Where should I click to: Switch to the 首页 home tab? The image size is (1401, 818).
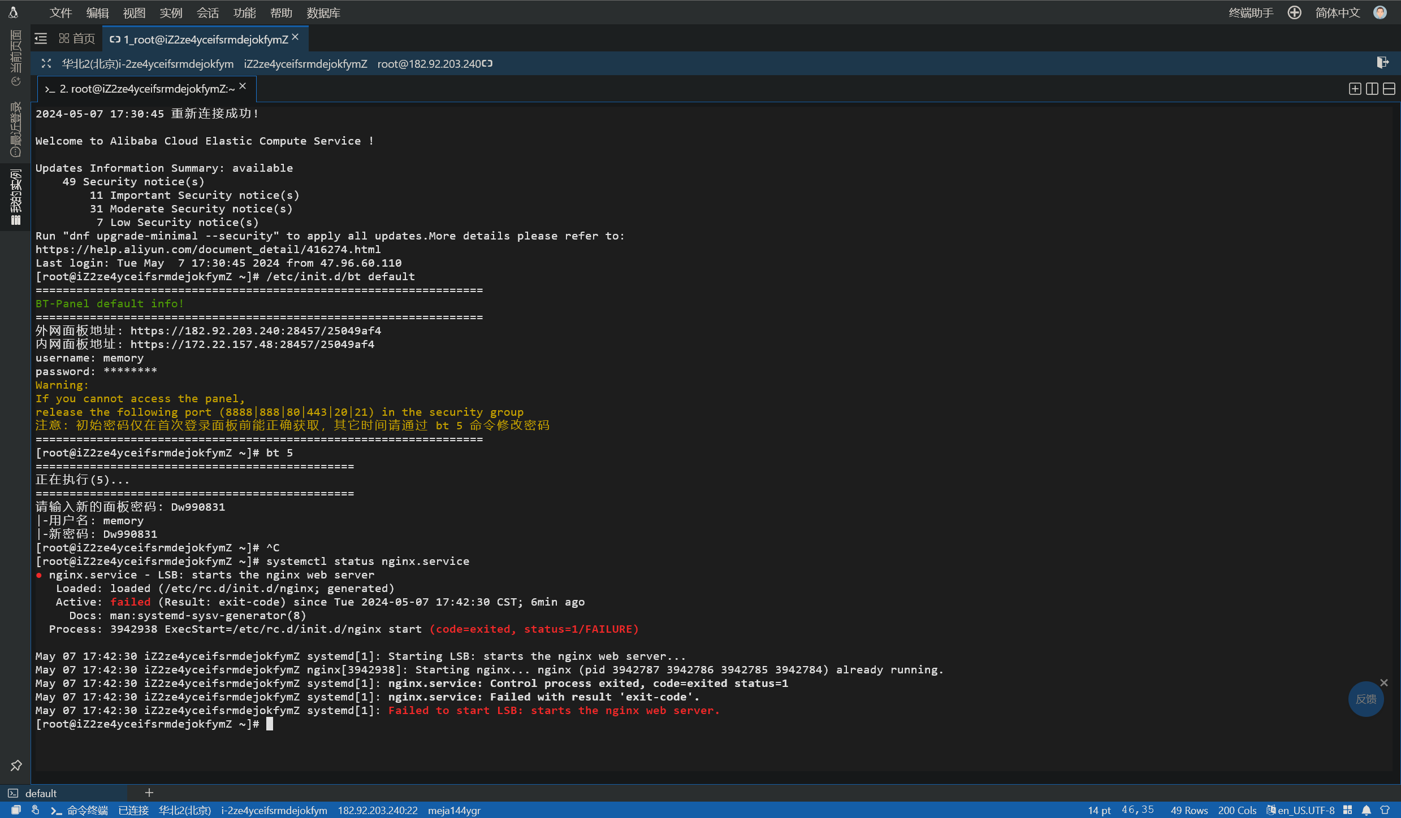click(x=77, y=38)
